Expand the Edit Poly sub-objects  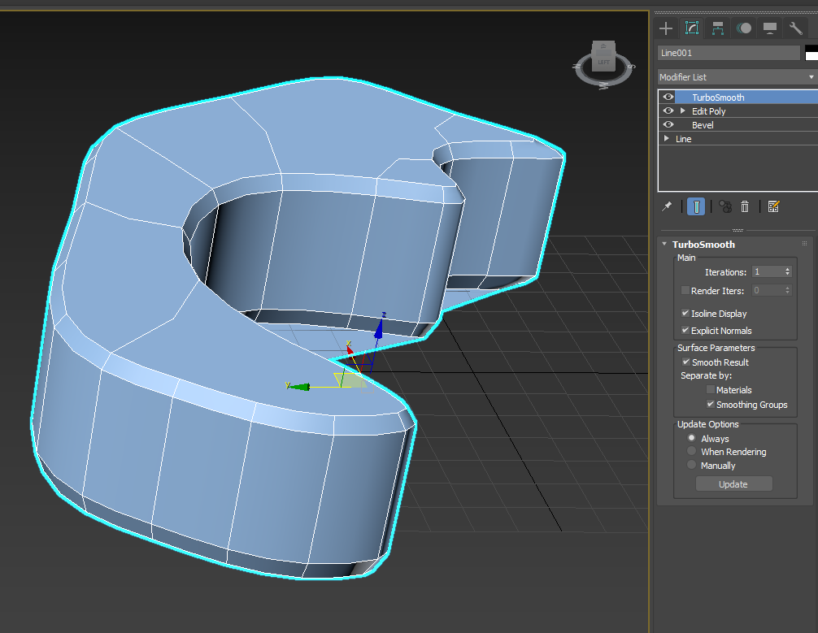[683, 111]
